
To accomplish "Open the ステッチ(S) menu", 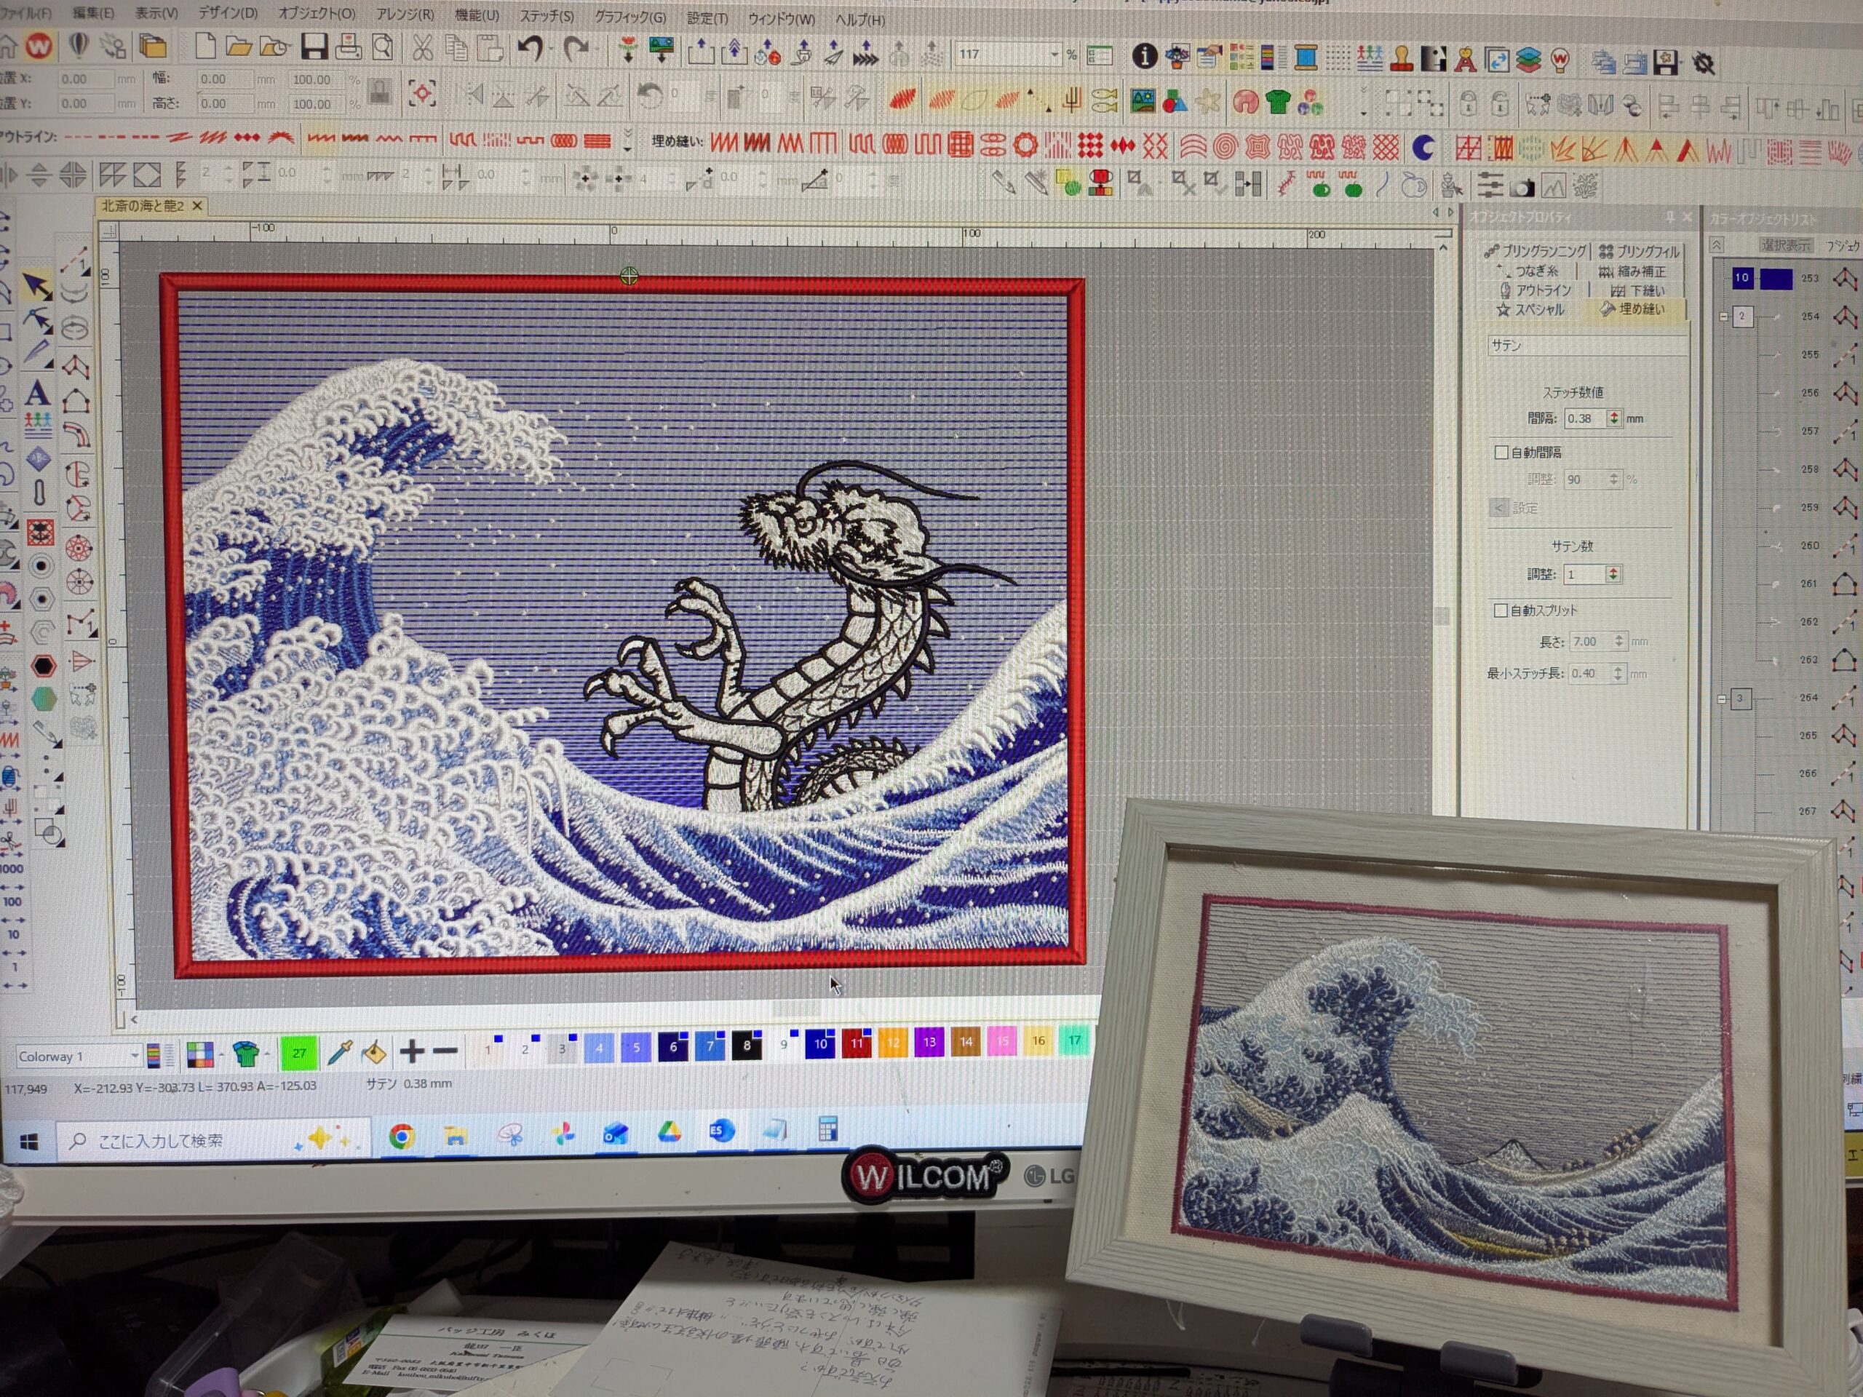I will (547, 16).
